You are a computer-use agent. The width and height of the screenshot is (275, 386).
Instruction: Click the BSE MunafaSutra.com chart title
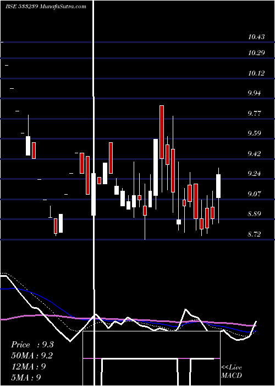tap(46, 7)
